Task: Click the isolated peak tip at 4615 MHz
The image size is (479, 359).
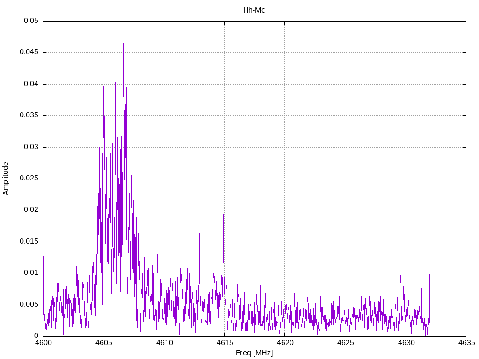Action: point(224,215)
